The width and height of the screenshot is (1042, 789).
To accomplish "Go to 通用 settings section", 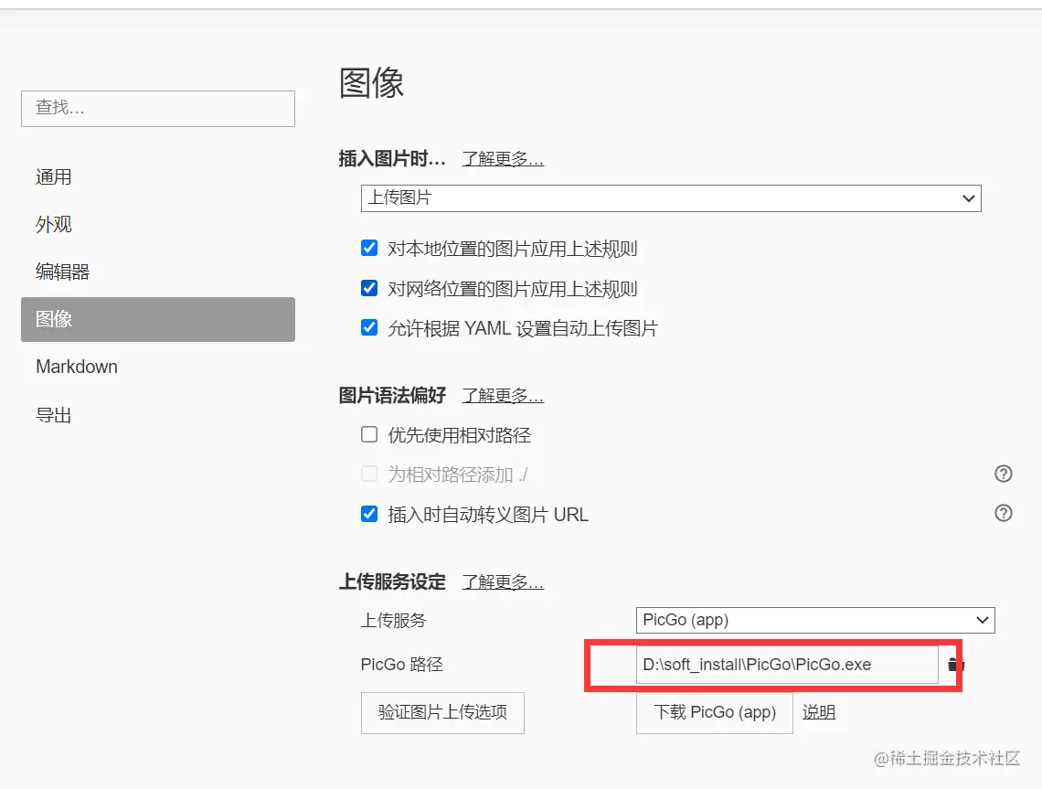I will 157,177.
